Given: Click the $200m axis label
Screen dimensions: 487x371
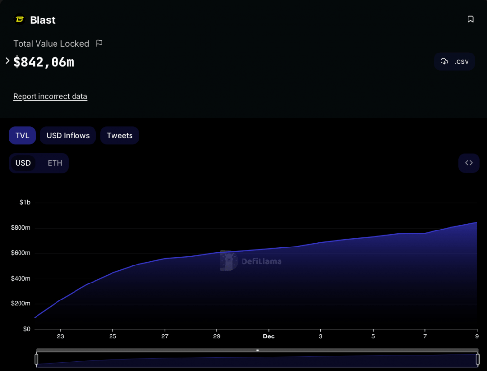Looking at the screenshot, I should click(20, 304).
